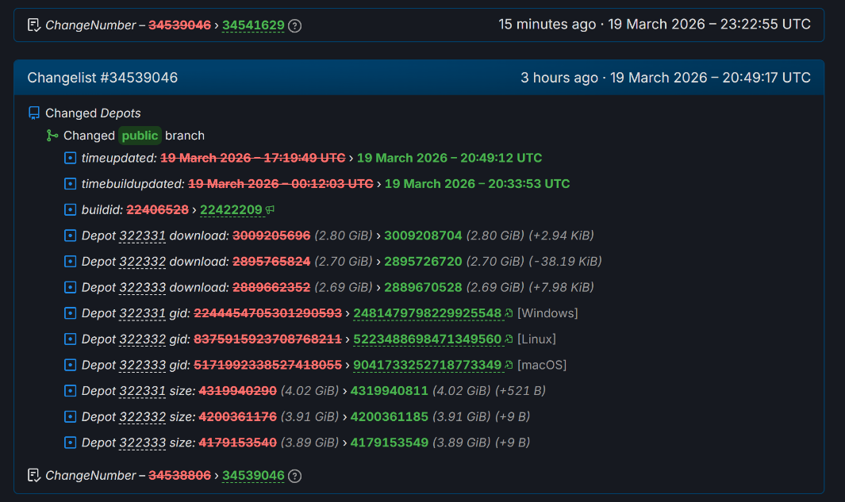Click the square icon before timeupdated
Screen dimensions: 845x502
coord(71,158)
